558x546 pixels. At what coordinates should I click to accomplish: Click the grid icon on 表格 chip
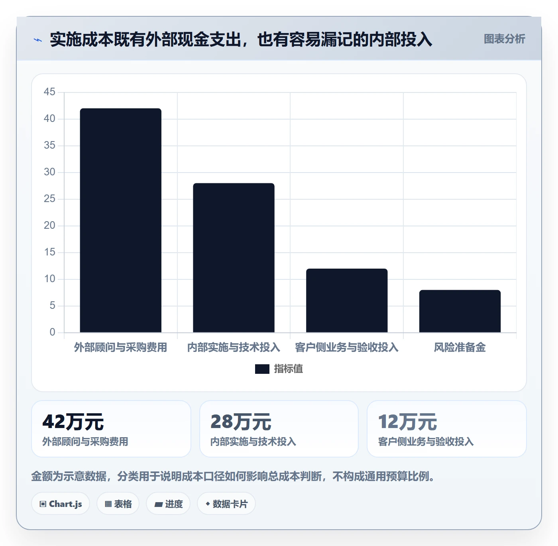(x=108, y=504)
